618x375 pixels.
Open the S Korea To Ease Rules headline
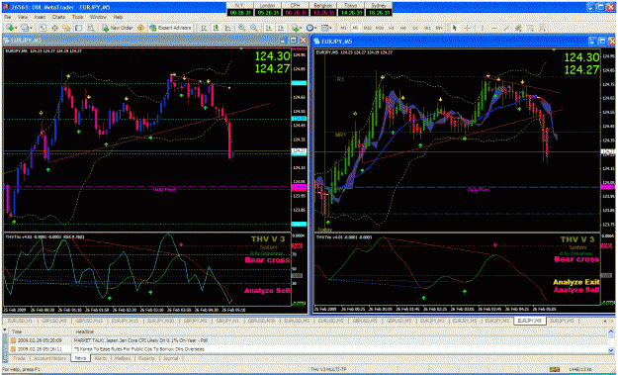click(x=139, y=349)
